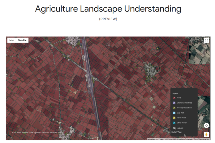Click the crossed-out eye Hide All icon
215x143 pixels.
tap(174, 128)
